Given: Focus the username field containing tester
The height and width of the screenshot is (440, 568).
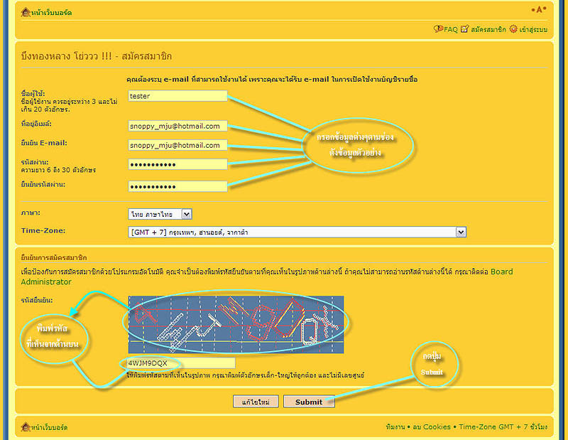Looking at the screenshot, I should (x=177, y=96).
